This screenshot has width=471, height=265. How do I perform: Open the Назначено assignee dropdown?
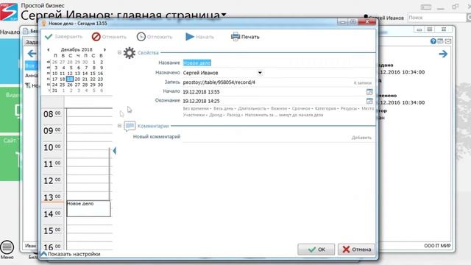pos(260,73)
